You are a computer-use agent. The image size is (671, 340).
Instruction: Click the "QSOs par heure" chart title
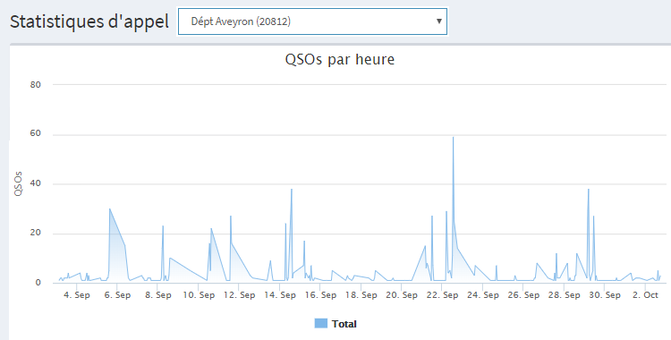tap(340, 60)
